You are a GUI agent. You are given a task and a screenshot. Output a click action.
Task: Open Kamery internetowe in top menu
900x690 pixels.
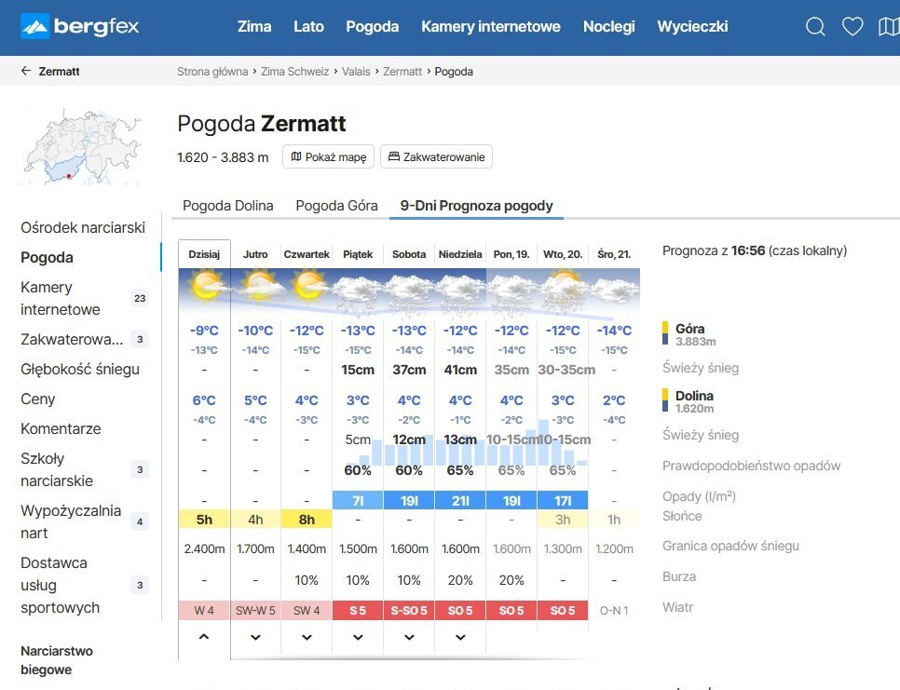coord(490,26)
